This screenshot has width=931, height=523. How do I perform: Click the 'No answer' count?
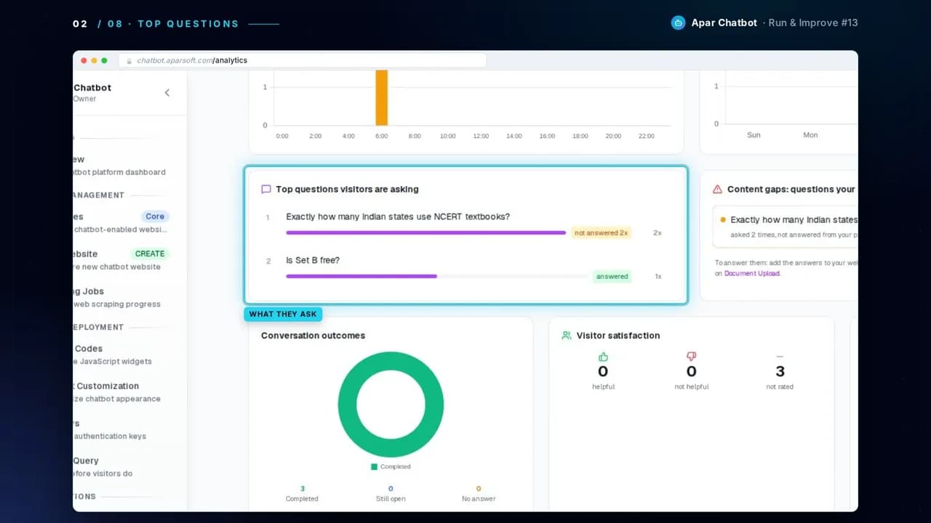[478, 489]
